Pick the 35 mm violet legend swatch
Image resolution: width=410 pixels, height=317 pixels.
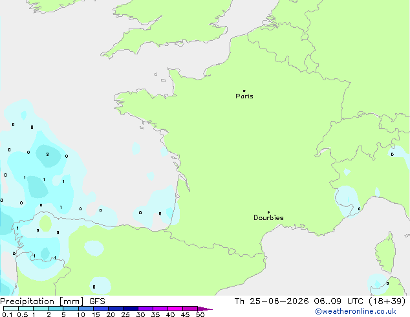[x=160, y=309]
